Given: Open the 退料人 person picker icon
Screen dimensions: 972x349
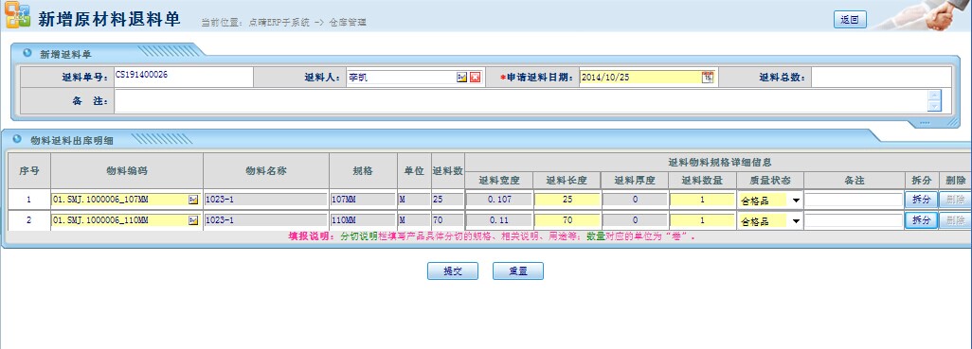Looking at the screenshot, I should [x=461, y=78].
